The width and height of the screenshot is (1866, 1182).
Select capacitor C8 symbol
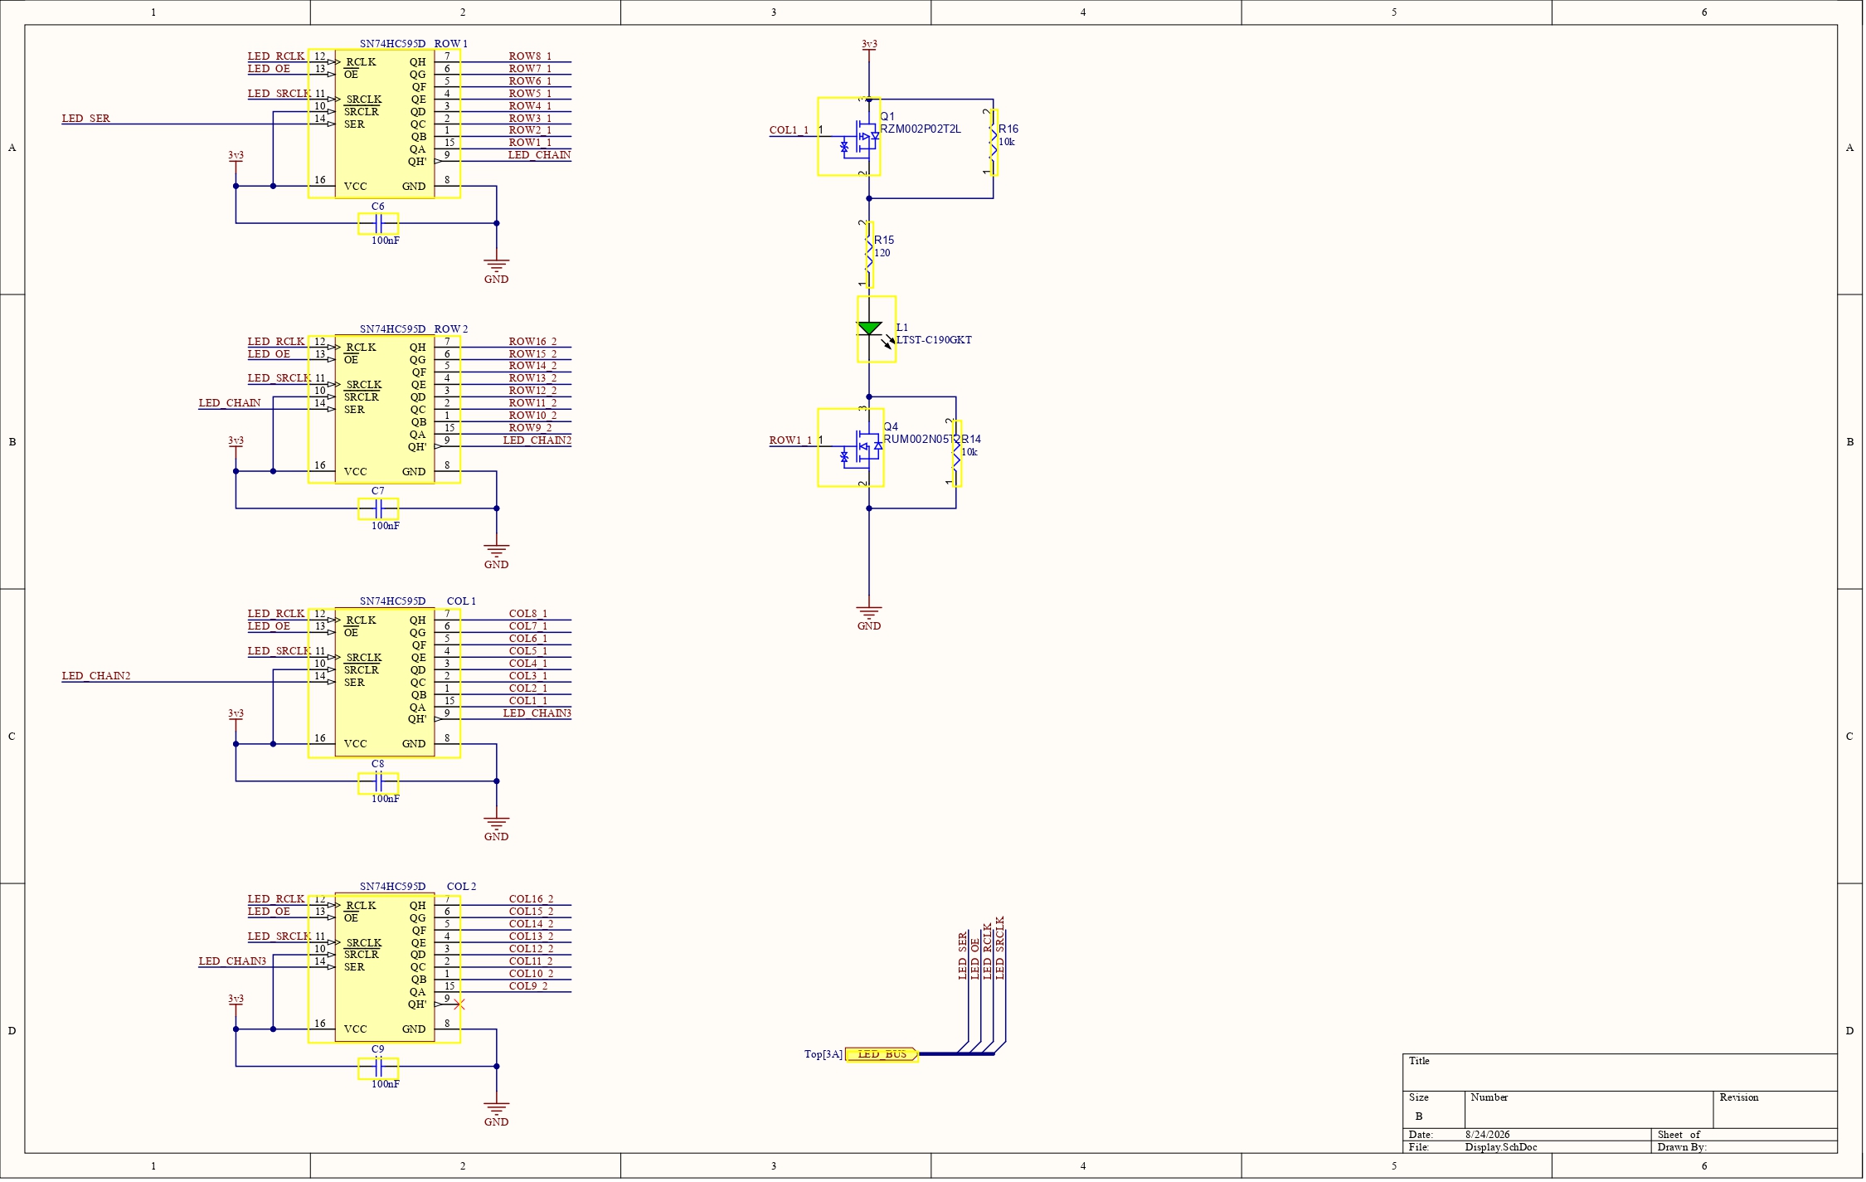(378, 782)
